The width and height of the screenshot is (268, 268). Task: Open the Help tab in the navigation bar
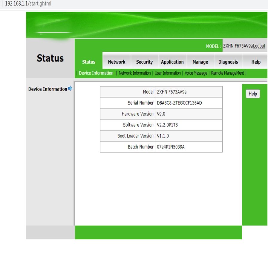(256, 62)
